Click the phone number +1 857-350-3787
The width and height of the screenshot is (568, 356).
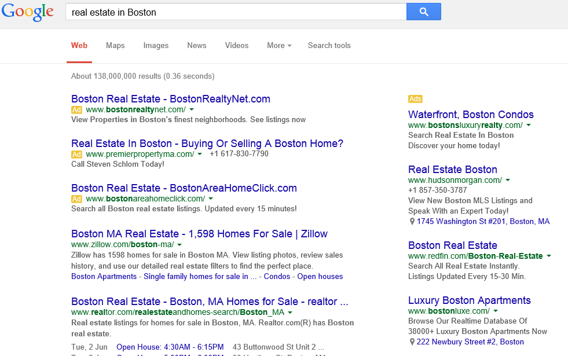pyautogui.click(x=438, y=190)
